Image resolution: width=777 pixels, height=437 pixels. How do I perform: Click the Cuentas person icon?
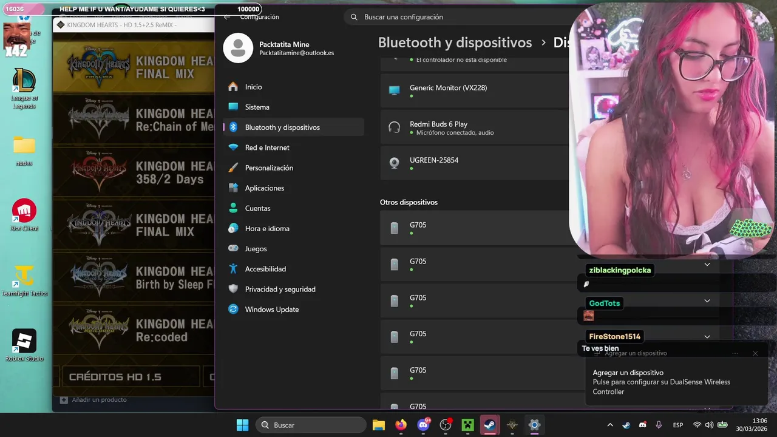pyautogui.click(x=233, y=208)
